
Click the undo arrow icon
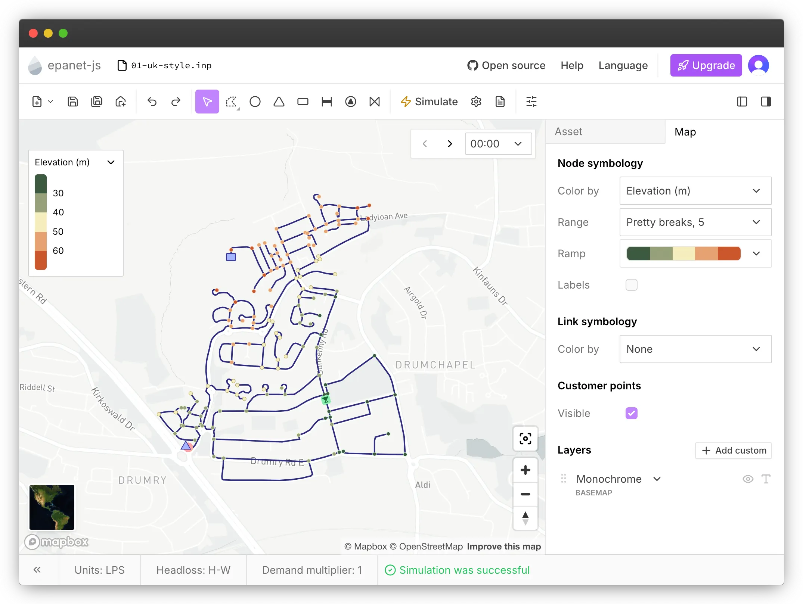click(x=152, y=102)
